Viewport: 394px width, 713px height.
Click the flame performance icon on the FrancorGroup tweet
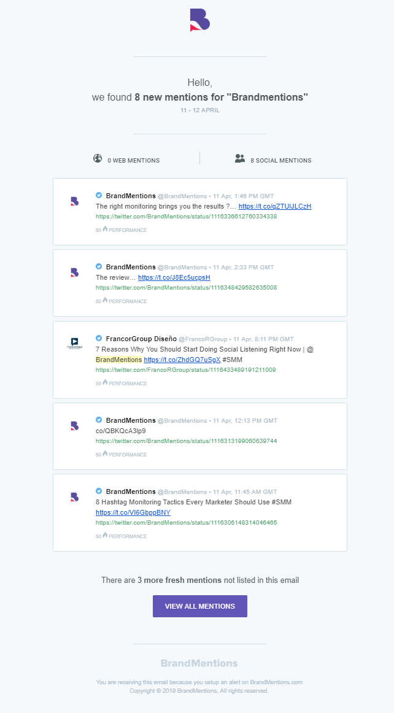point(105,382)
